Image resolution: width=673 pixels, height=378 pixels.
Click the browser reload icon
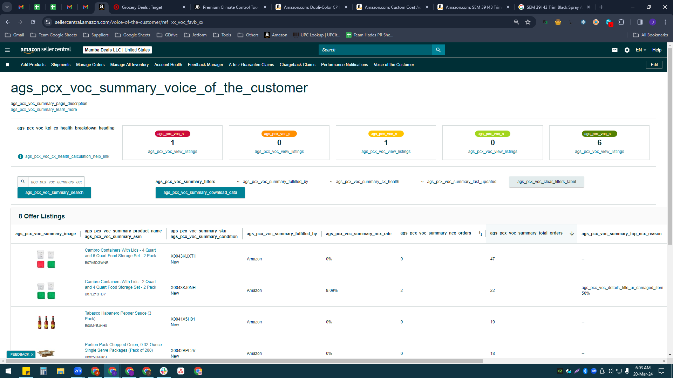click(33, 22)
